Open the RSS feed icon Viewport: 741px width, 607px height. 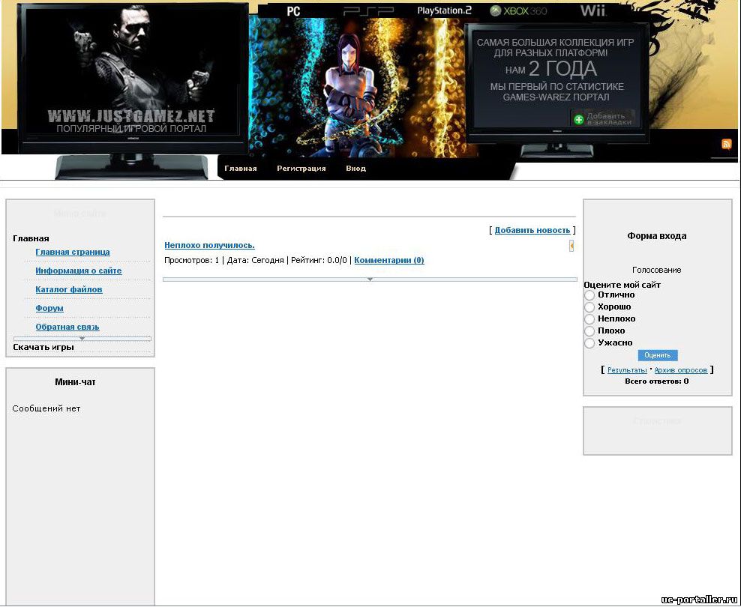coord(726,145)
